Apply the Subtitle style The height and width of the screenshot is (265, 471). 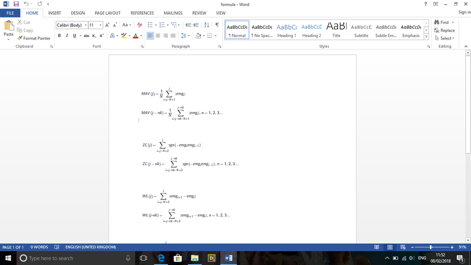(x=361, y=30)
